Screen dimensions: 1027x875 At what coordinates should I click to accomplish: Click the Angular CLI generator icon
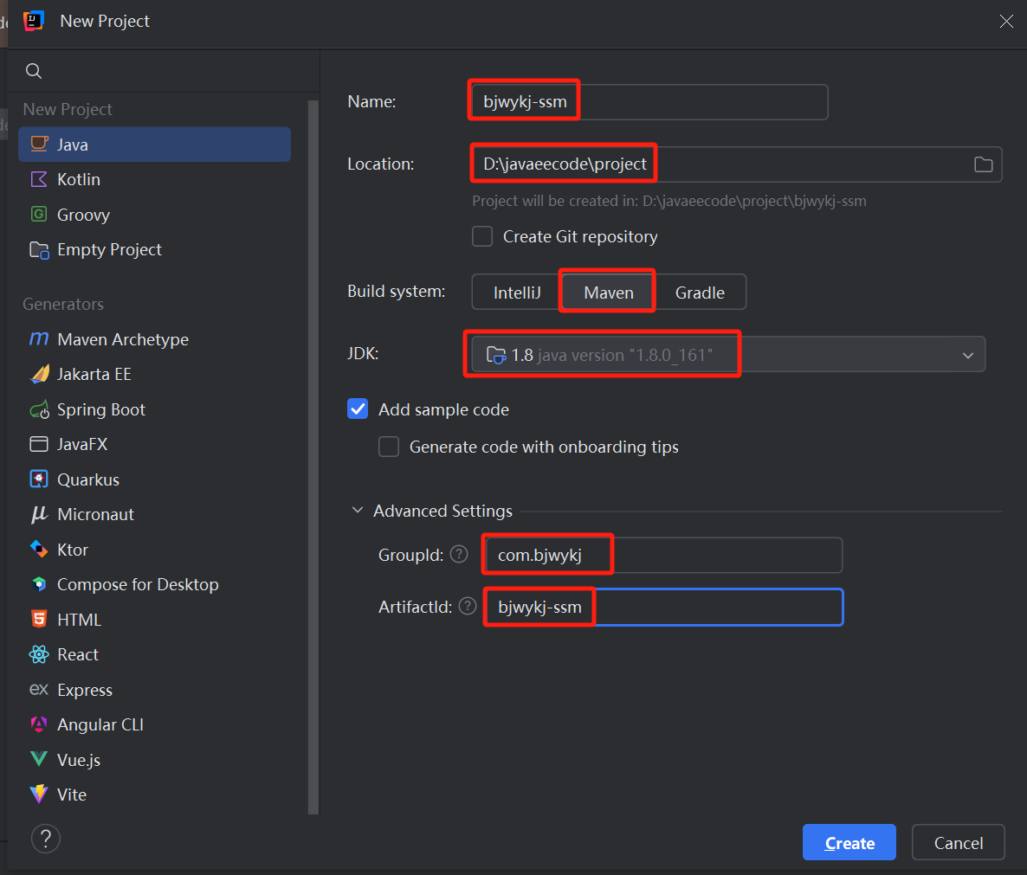[x=39, y=724]
